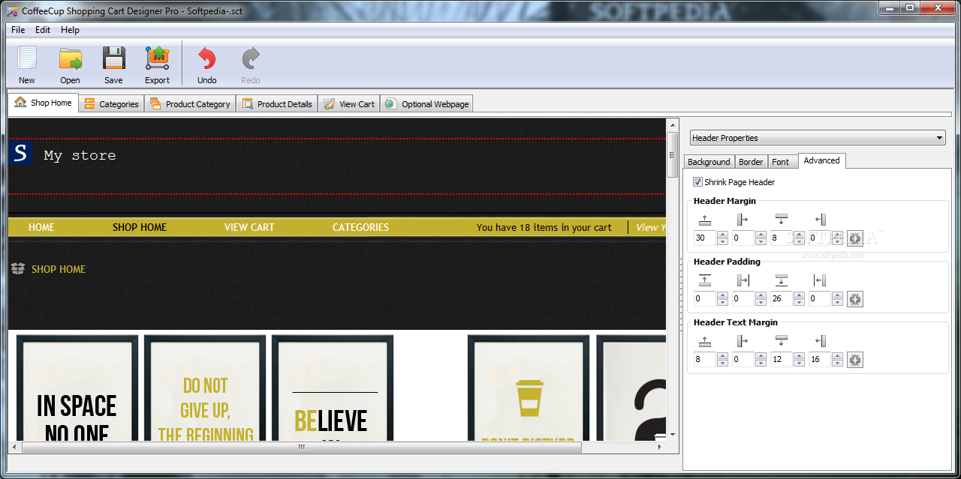The width and height of the screenshot is (961, 479).
Task: Click the Header Padding gear button
Action: click(855, 299)
